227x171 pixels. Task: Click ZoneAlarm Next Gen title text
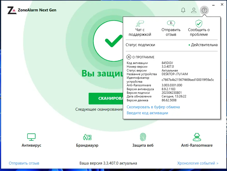(37, 10)
